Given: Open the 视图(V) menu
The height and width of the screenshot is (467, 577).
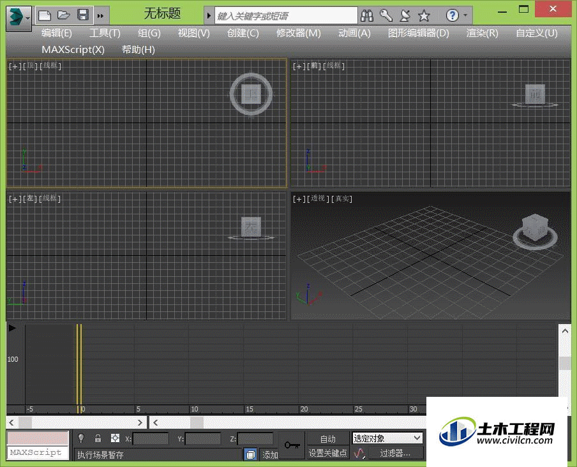Looking at the screenshot, I should point(193,33).
